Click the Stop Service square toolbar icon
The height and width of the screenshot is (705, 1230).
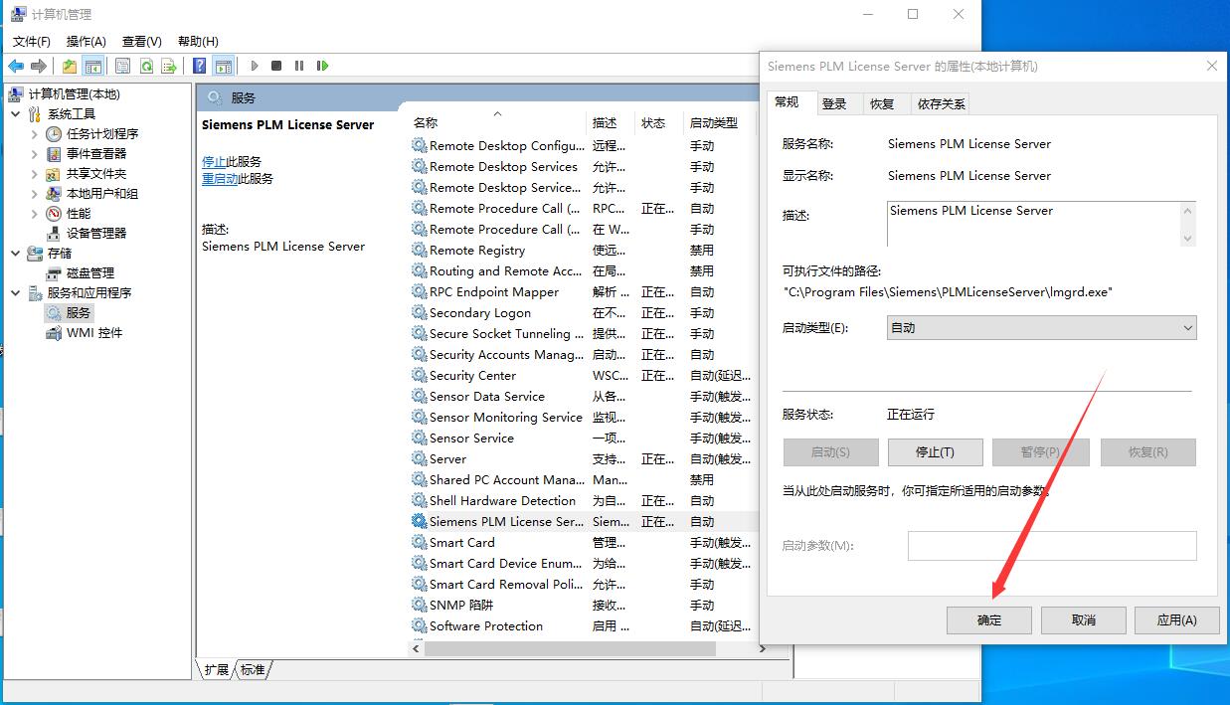click(276, 66)
